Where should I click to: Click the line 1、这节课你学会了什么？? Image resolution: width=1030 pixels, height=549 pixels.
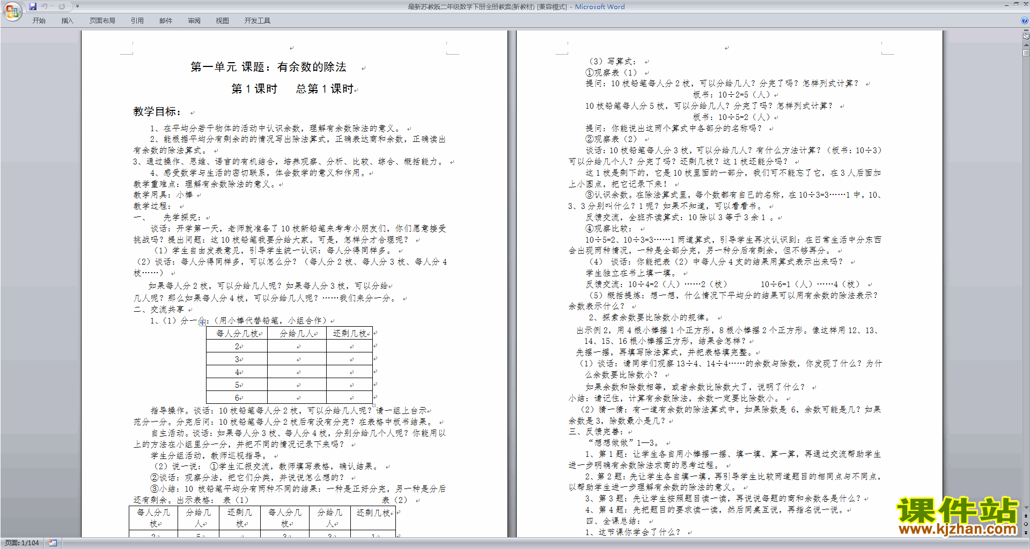tap(632, 532)
